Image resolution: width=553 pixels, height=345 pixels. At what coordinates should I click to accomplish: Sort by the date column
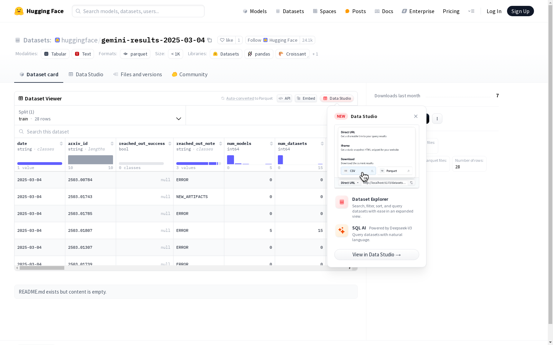tap(61, 144)
